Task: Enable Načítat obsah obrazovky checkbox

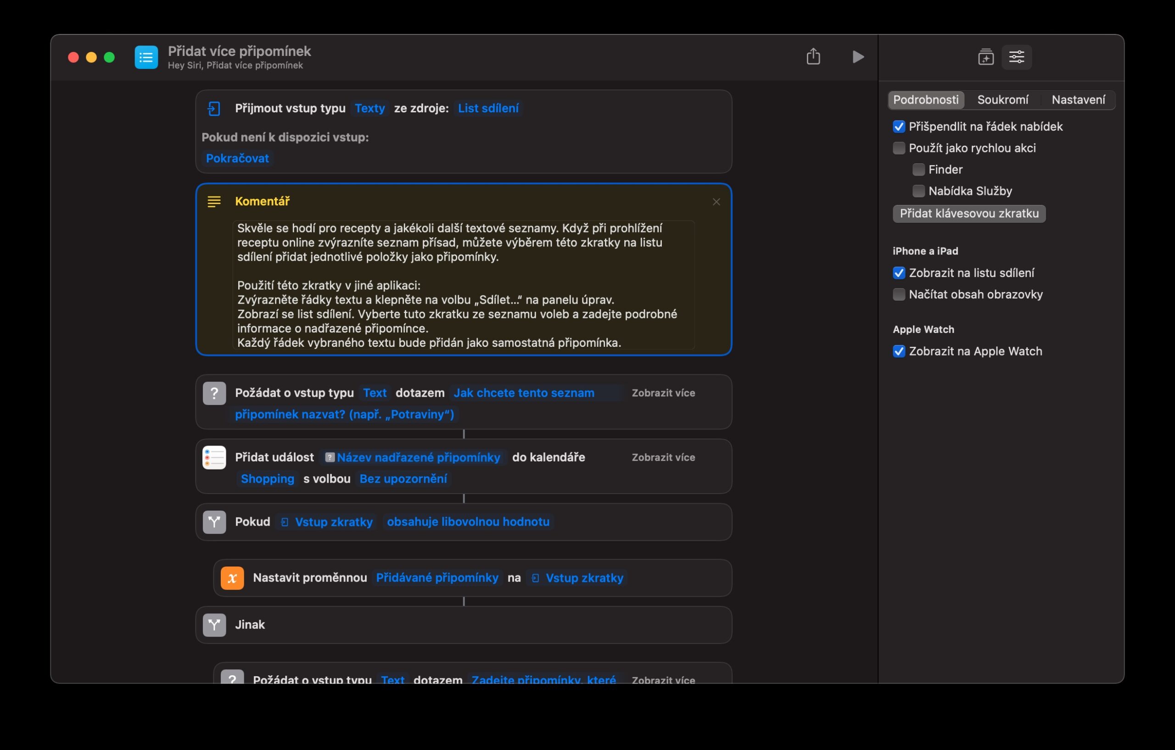Action: pos(898,294)
